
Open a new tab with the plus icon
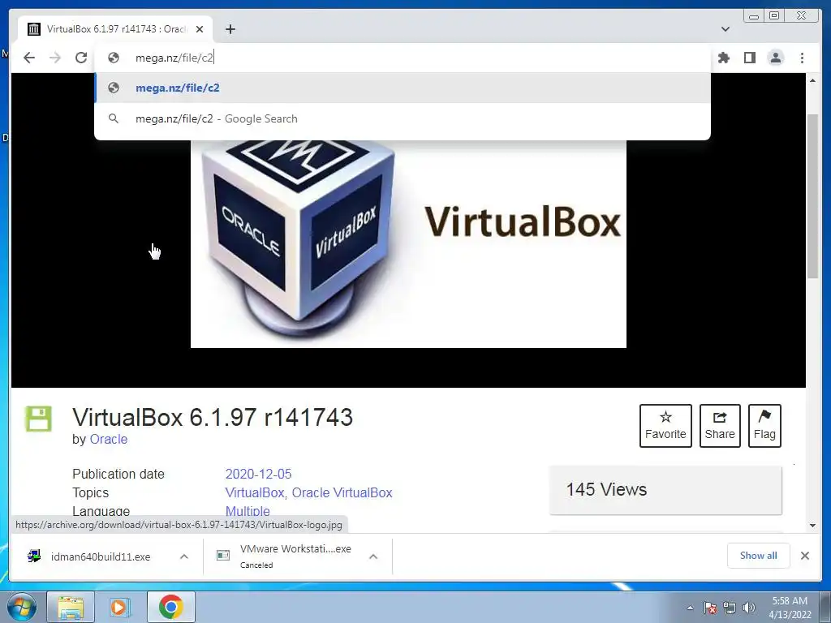pyautogui.click(x=230, y=29)
